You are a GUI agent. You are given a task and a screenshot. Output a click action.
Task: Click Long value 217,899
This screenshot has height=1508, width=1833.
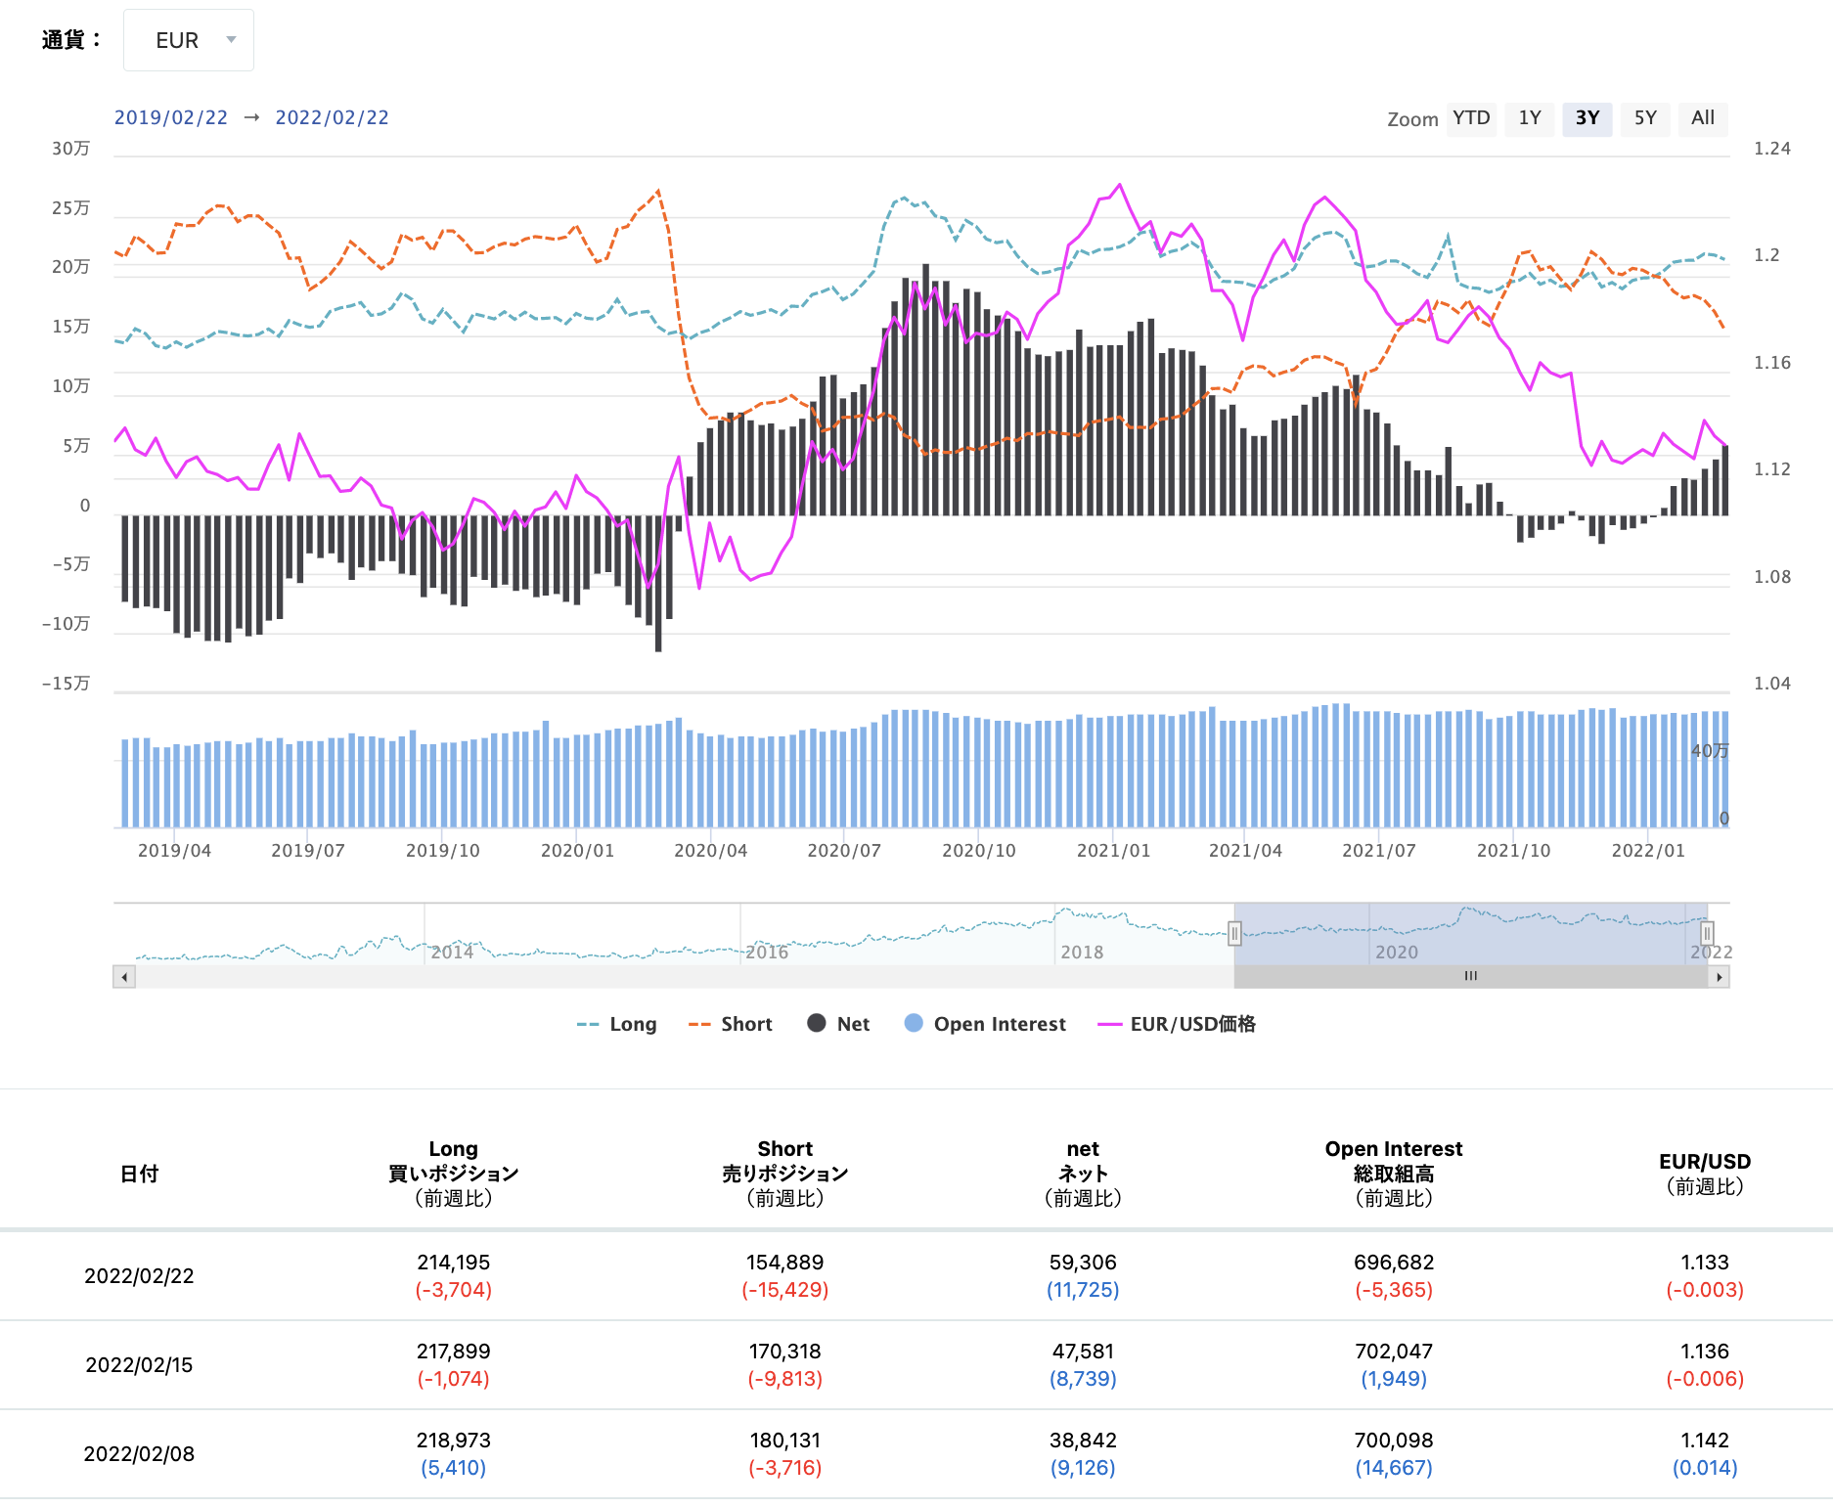454,1351
